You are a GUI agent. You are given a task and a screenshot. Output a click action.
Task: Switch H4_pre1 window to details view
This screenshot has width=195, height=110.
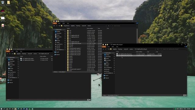pos(184,95)
